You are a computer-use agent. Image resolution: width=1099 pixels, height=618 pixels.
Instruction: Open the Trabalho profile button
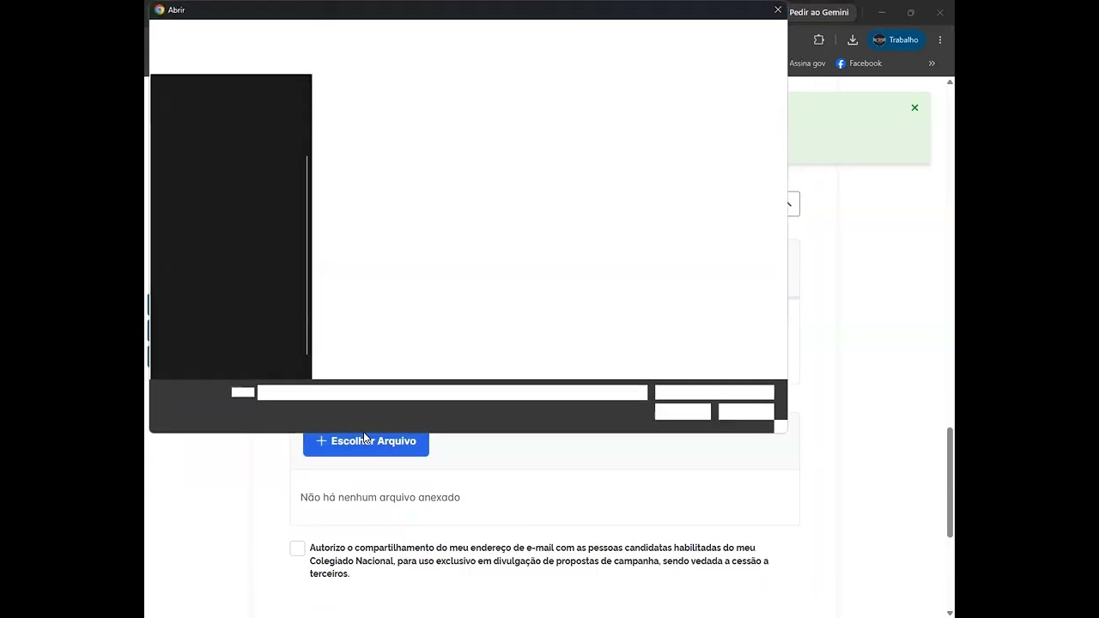896,39
